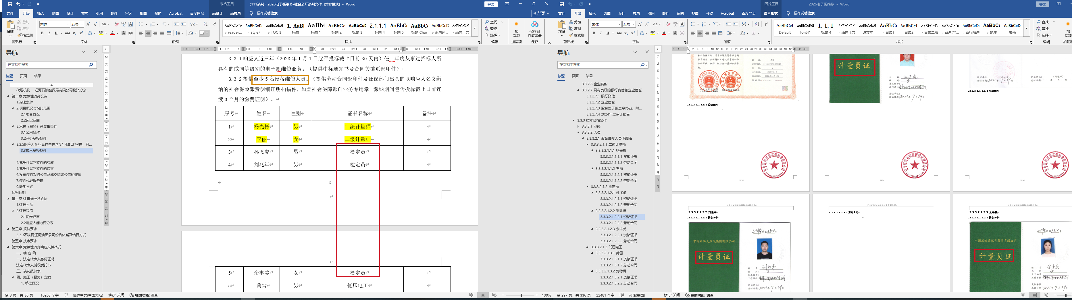This screenshot has height=300, width=1072.
Task: Toggle right alignment in right window
Action: (x=707, y=33)
